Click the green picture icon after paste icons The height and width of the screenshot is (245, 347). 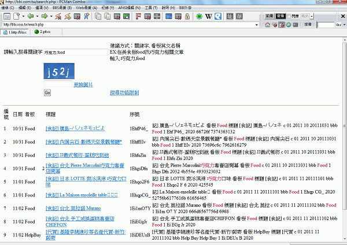126,16
